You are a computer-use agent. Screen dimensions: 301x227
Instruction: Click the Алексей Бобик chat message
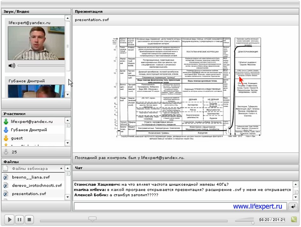[x=116, y=195]
